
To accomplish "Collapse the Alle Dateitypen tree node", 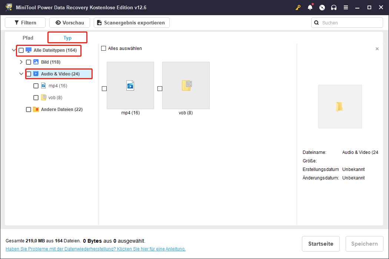I will [x=14, y=50].
